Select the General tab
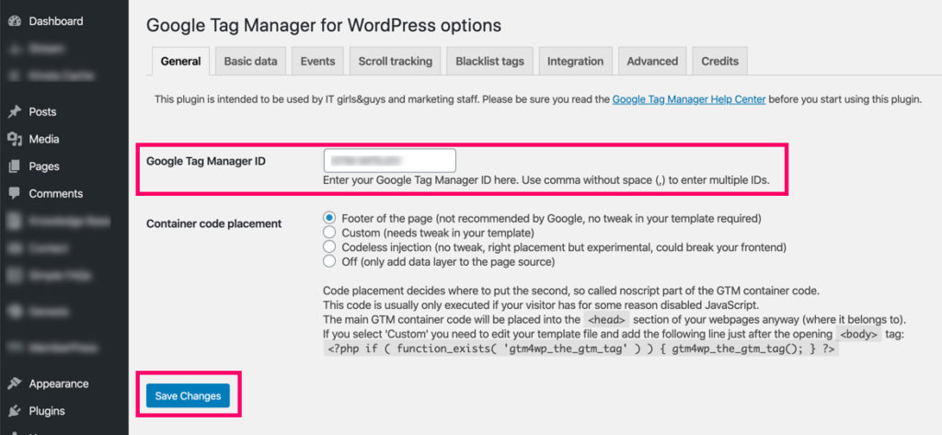The width and height of the screenshot is (942, 435). [x=181, y=62]
